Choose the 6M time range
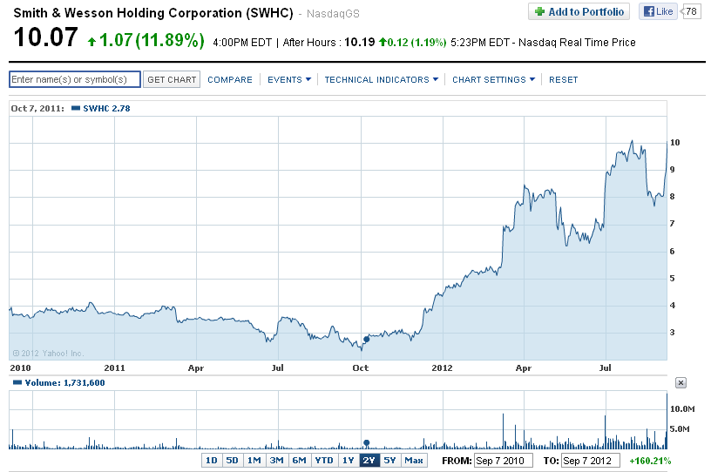Viewport: 711px width, 472px height. [x=299, y=461]
